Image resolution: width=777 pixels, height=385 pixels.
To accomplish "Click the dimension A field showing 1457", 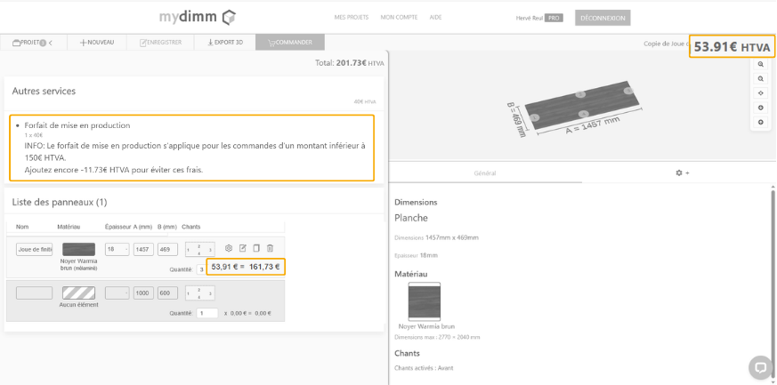I will point(143,250).
